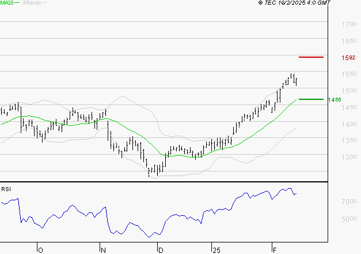Click the MA20 legend label
Viewport: 361px width, 254px height.
coord(7,3)
